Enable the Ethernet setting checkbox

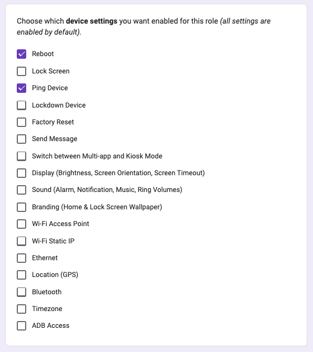tap(21, 258)
